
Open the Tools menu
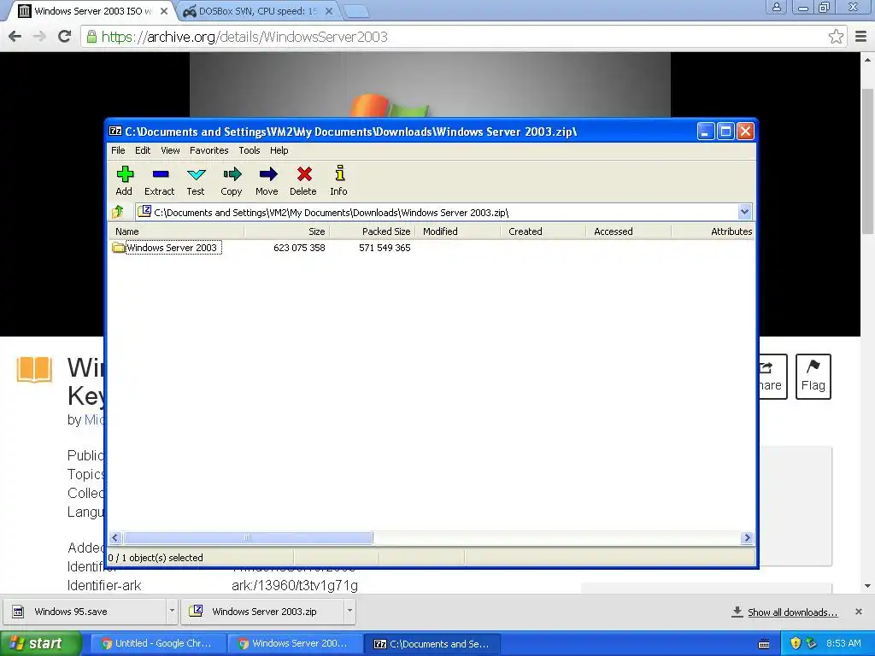pos(249,150)
